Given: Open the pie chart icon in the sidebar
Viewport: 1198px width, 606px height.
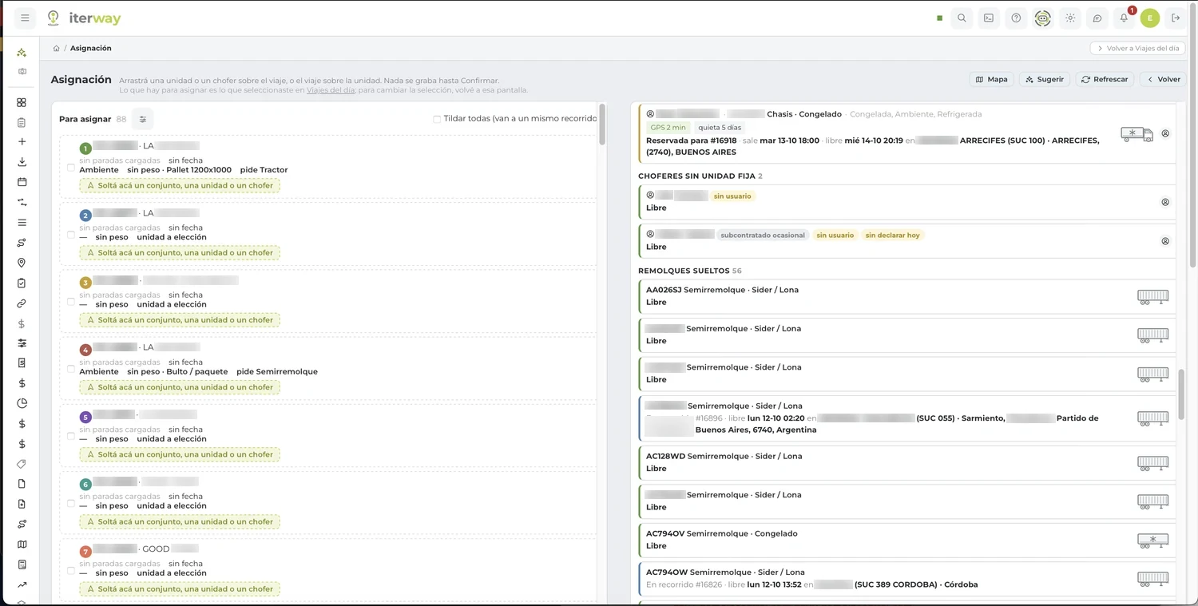Looking at the screenshot, I should coord(22,403).
